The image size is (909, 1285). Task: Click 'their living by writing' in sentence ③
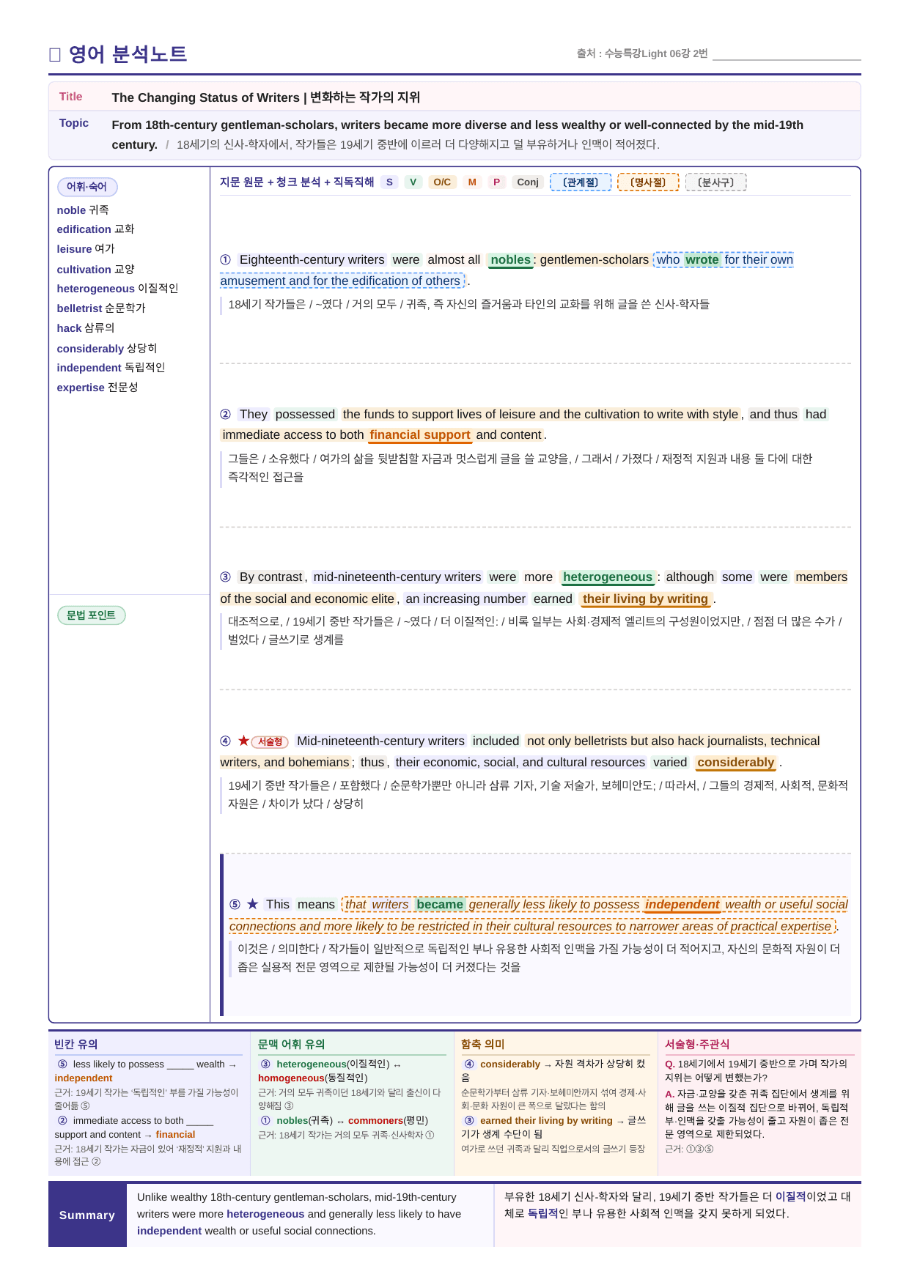(x=645, y=599)
